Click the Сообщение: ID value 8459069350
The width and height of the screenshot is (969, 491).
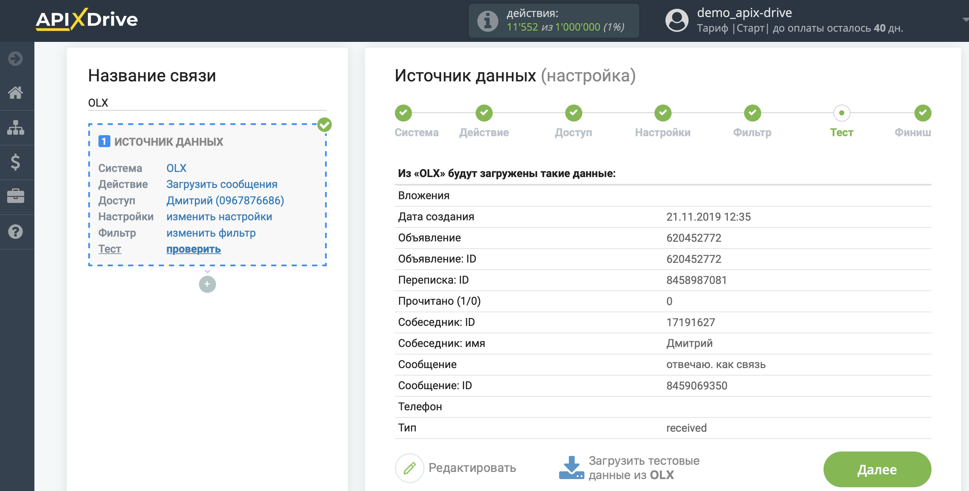point(697,386)
